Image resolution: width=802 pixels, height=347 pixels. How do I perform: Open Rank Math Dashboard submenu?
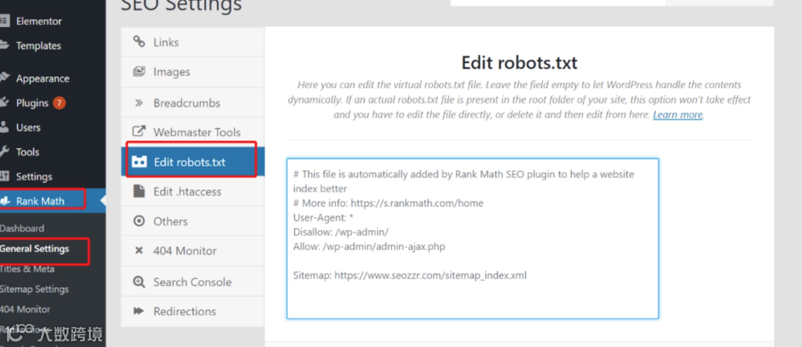pyautogui.click(x=22, y=228)
